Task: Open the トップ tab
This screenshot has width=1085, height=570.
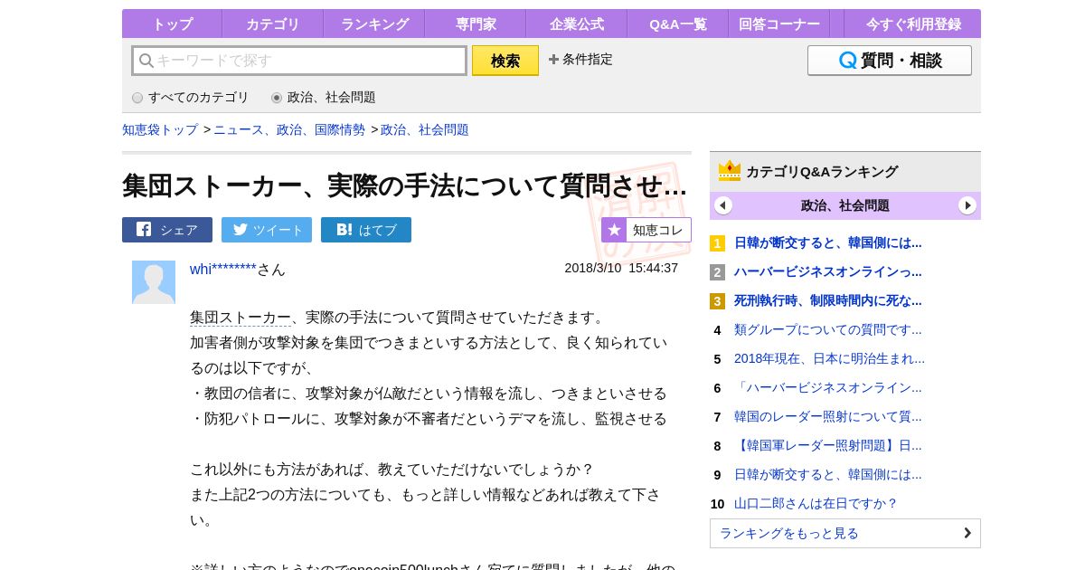Action: [x=172, y=24]
